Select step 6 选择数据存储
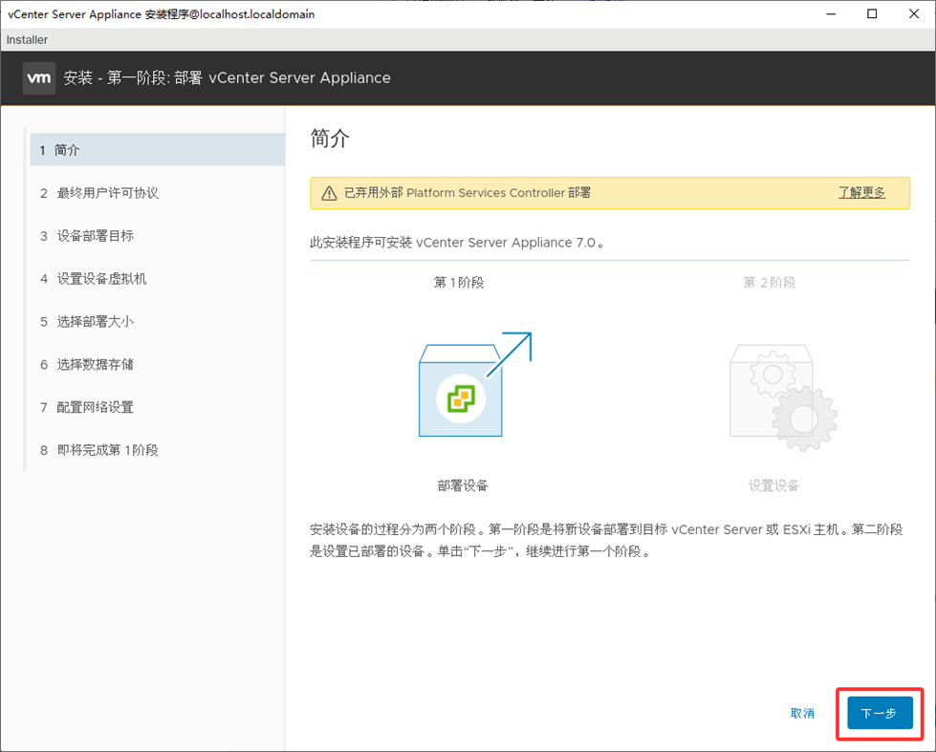Image resolution: width=936 pixels, height=752 pixels. [x=95, y=365]
